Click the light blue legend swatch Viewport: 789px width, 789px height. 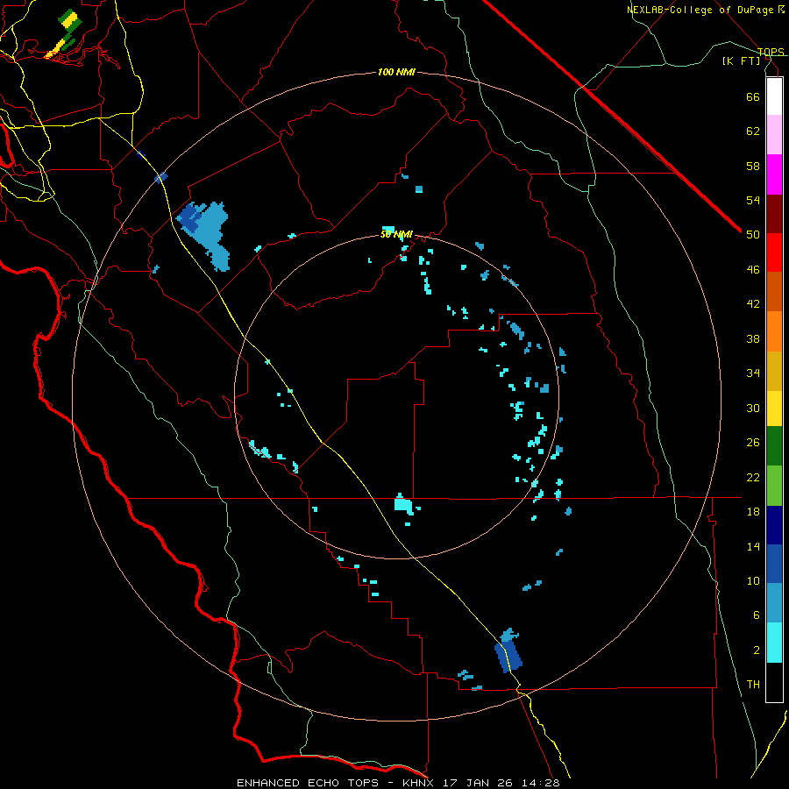point(774,603)
